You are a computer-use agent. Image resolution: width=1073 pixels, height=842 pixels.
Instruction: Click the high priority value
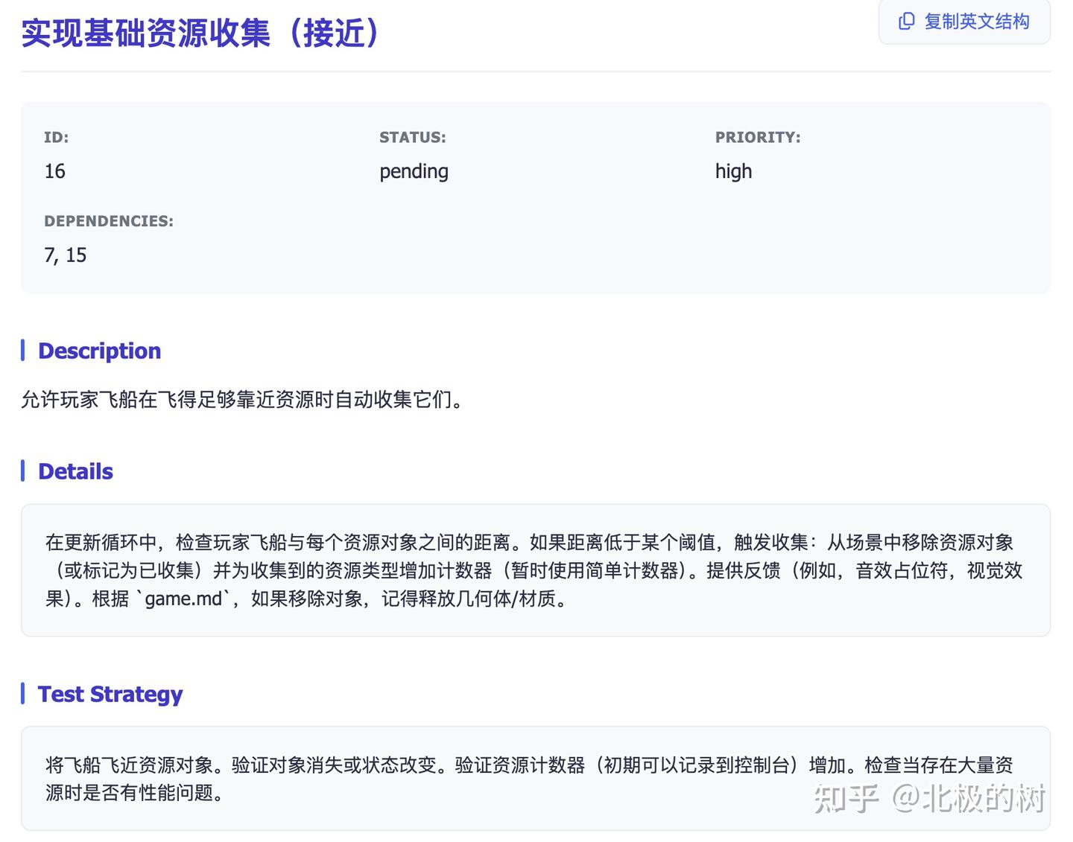coord(732,171)
